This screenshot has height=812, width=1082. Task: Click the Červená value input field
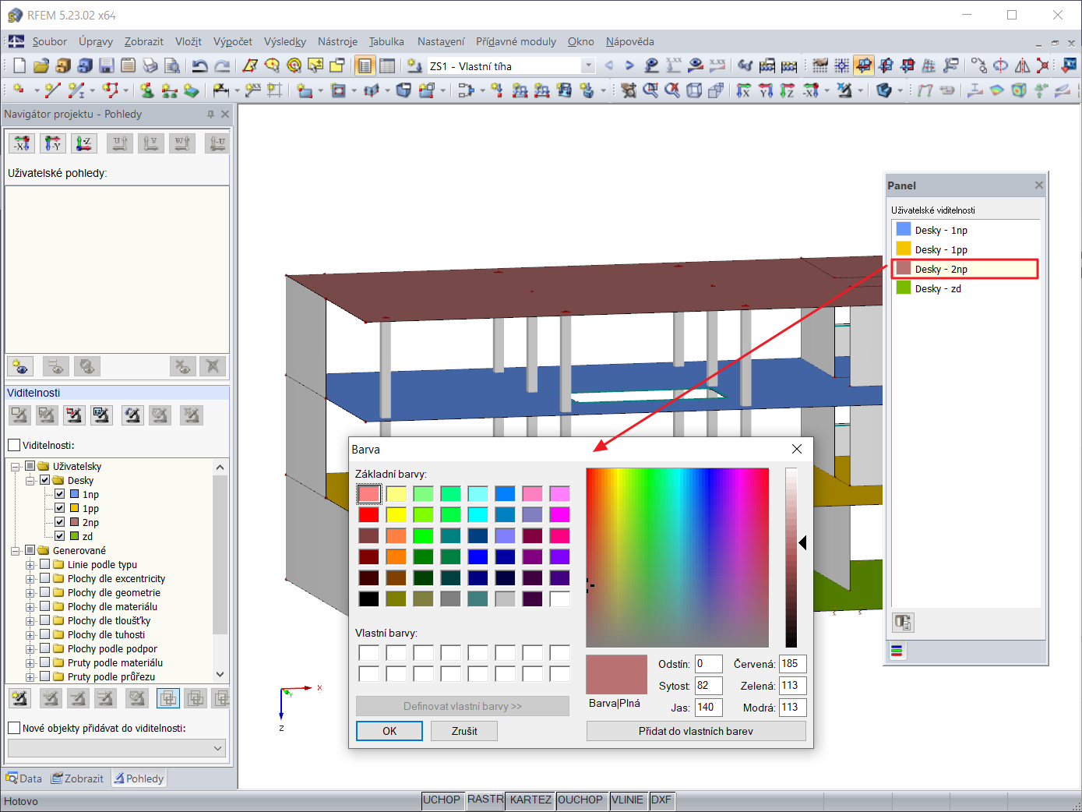(792, 664)
